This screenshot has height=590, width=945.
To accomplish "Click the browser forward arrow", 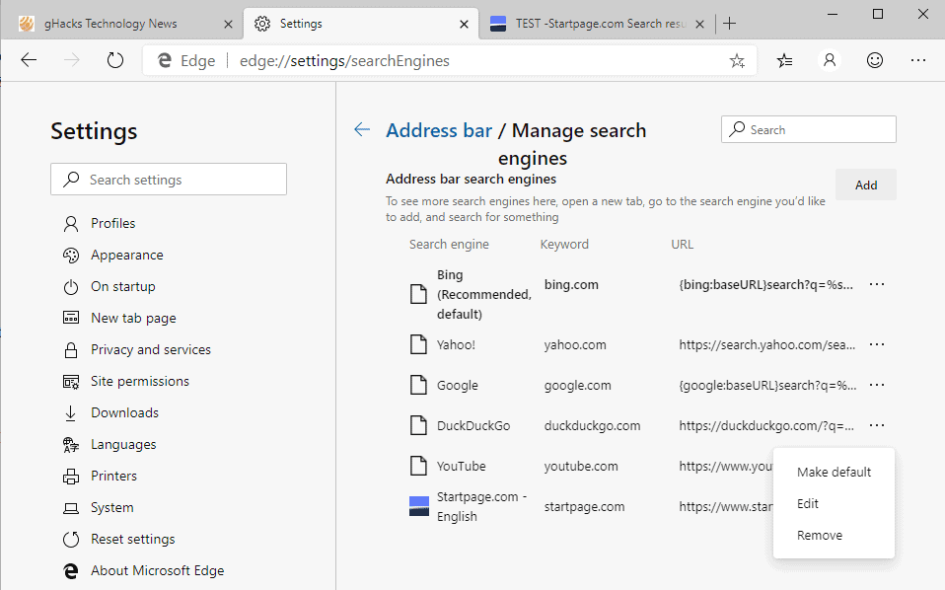I will click(72, 60).
